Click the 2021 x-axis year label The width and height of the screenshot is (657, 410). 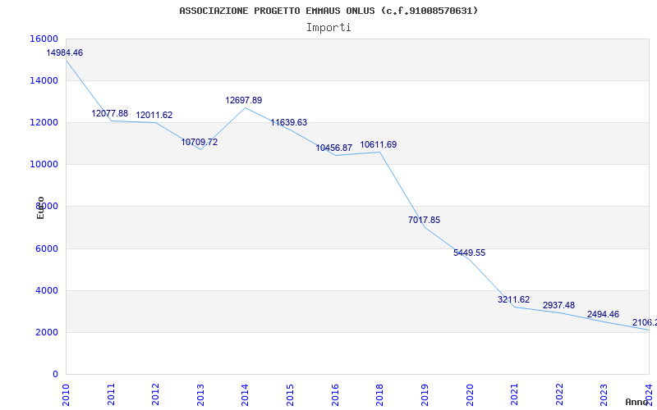click(514, 394)
